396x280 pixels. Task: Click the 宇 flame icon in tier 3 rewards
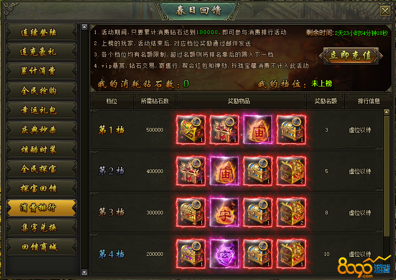coord(224,212)
